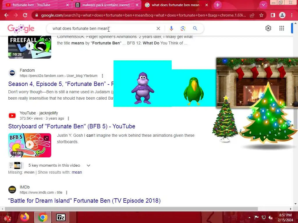The image size is (298, 223).
Task: Open more options for Fandom result
Action: click(x=102, y=76)
